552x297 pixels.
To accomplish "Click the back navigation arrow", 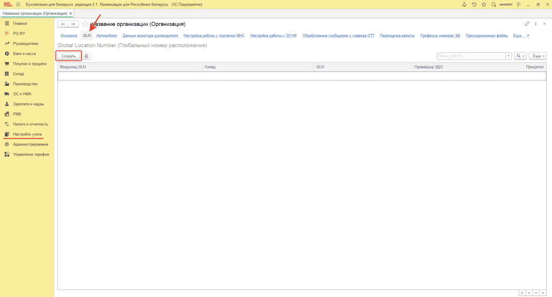I will [63, 24].
